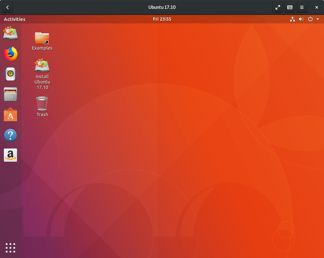Click the power status icon in the top bar
Screen dimensions: 324x258
point(310,19)
